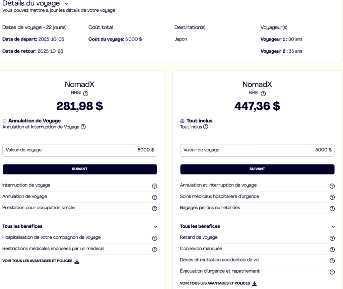Show info about Connexion manquée
This screenshot has width=343, height=289.
pos(332,249)
